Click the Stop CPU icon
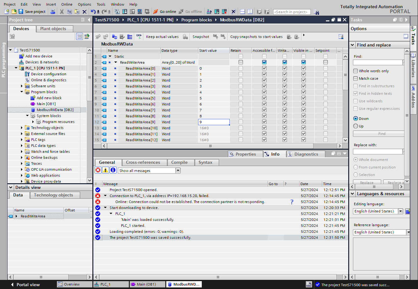418x289 pixels. pos(224,12)
